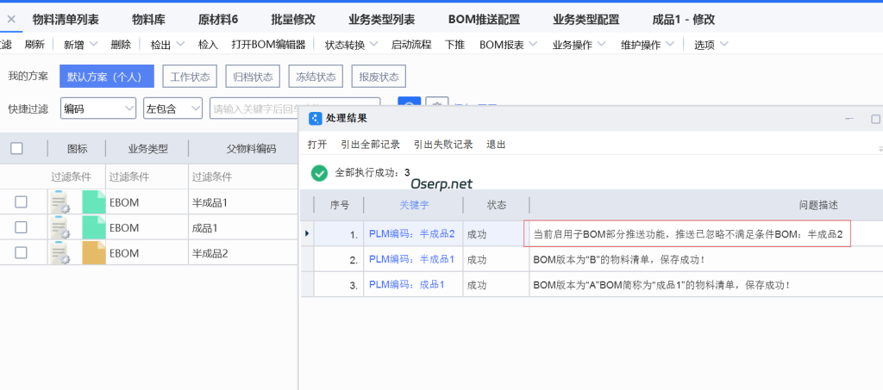Open link PLM编码：半成品1
The height and width of the screenshot is (390, 883).
pyautogui.click(x=411, y=259)
